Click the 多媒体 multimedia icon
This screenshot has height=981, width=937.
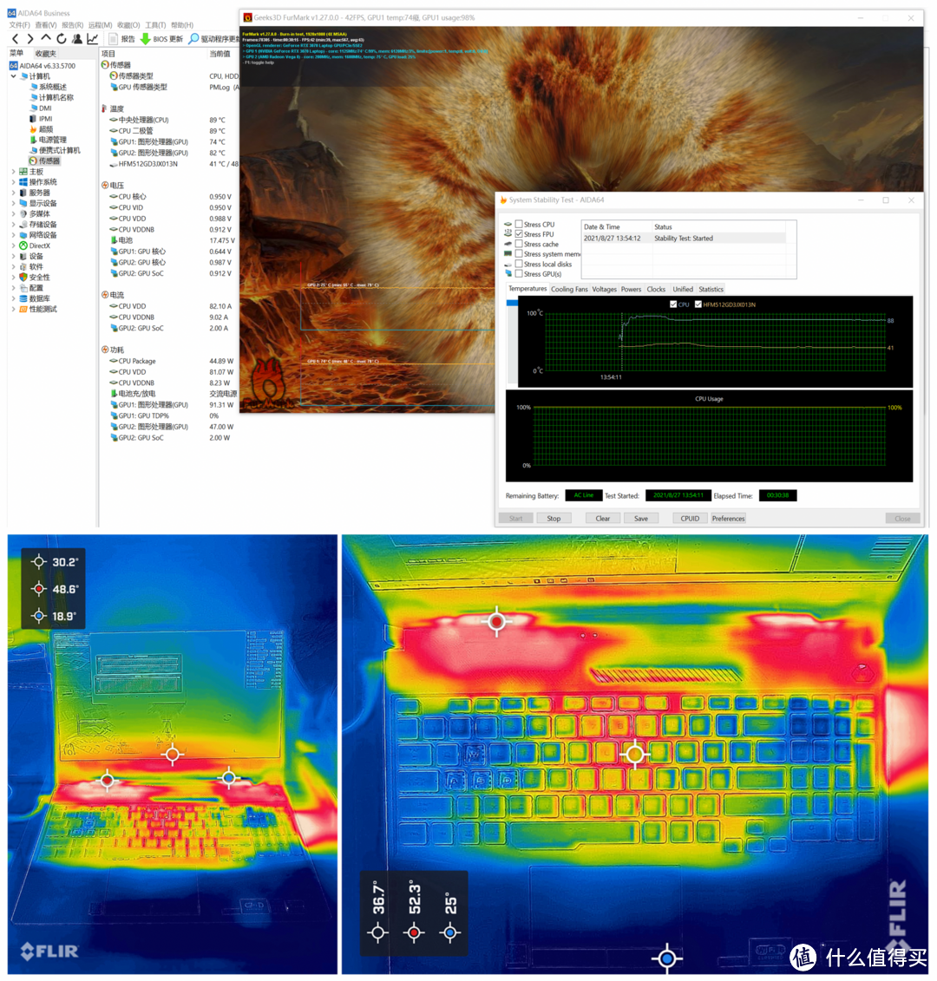23,214
